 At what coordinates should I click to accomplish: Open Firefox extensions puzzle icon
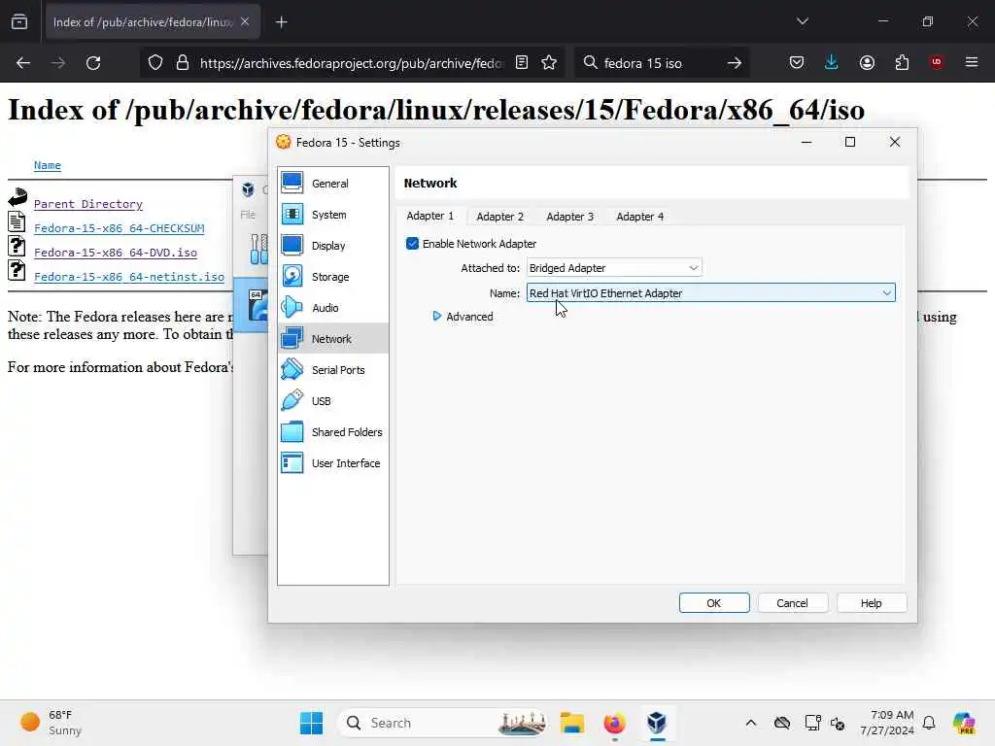[x=902, y=63]
